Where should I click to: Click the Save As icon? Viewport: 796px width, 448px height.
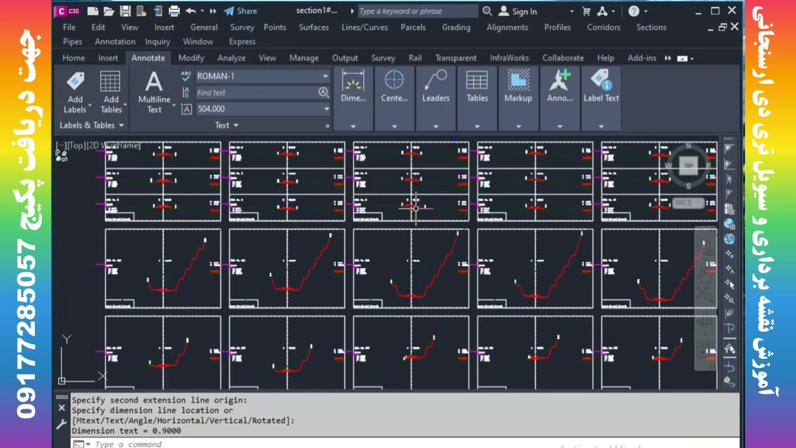point(141,11)
